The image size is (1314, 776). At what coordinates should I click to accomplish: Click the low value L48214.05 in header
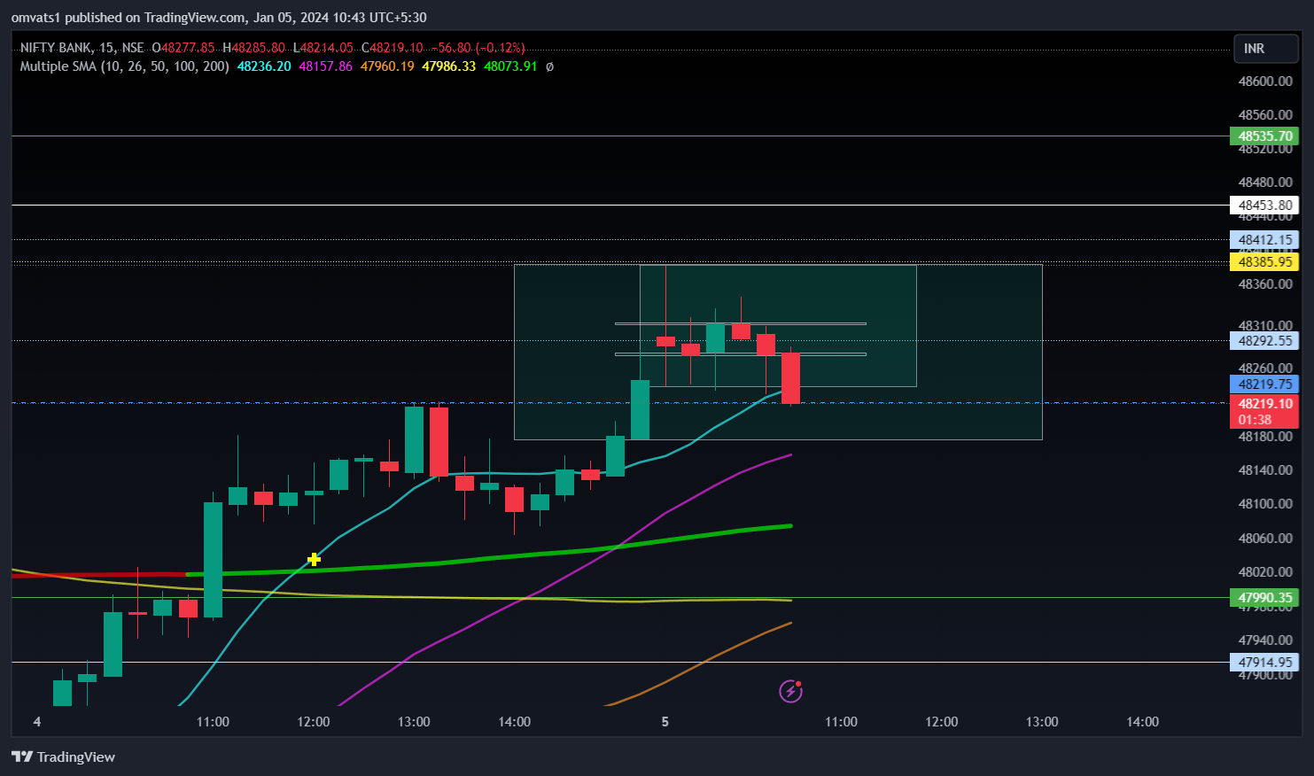323,48
